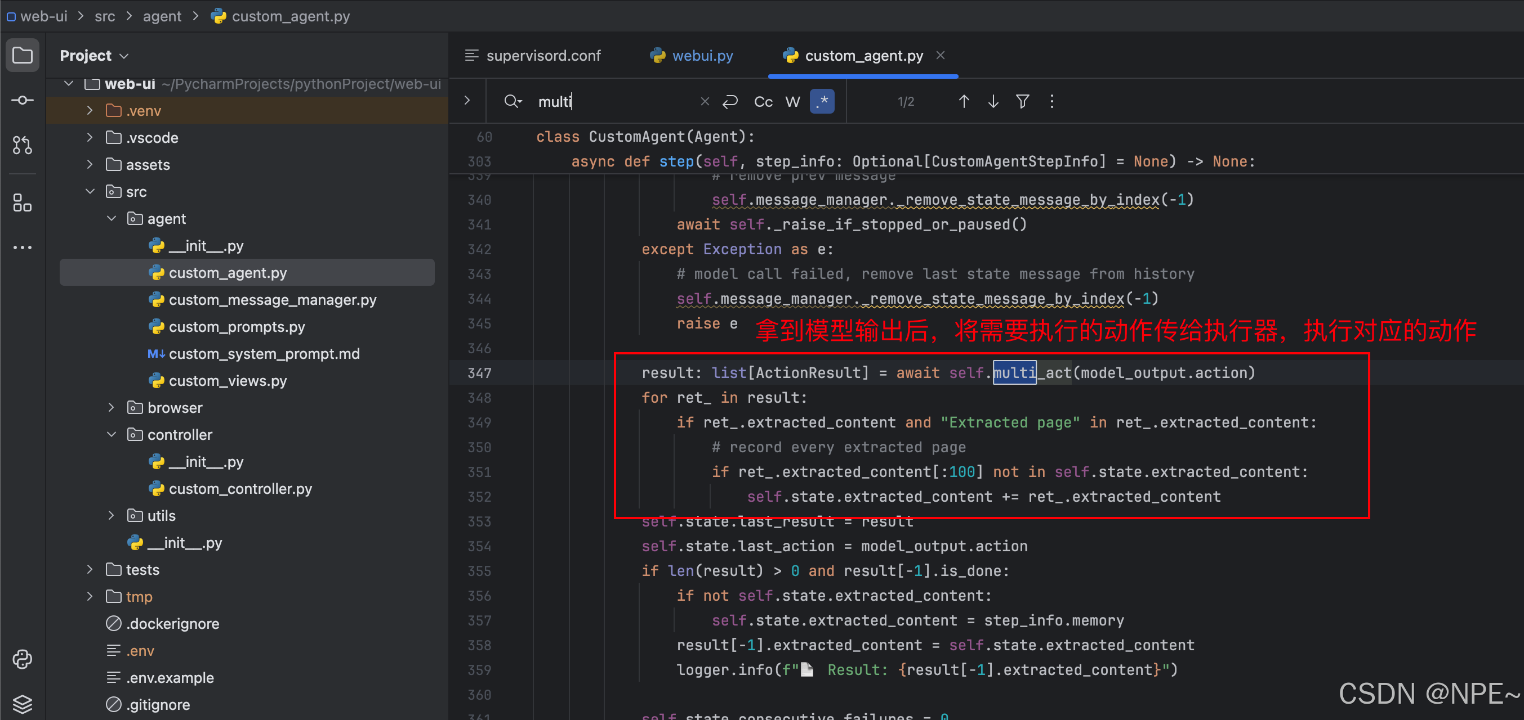Toggle Match Case (Cc) search option

click(x=763, y=102)
